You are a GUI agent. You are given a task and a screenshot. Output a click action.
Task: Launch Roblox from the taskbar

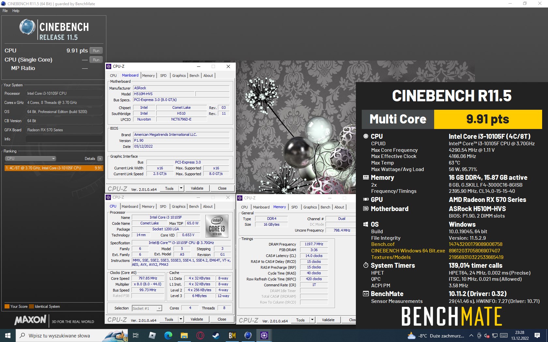click(x=152, y=335)
